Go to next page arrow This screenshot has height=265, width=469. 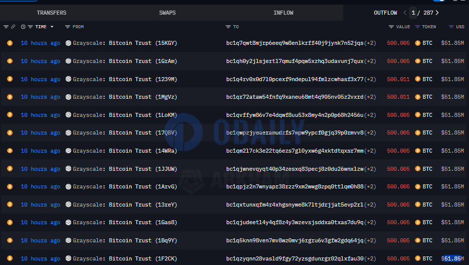click(437, 13)
